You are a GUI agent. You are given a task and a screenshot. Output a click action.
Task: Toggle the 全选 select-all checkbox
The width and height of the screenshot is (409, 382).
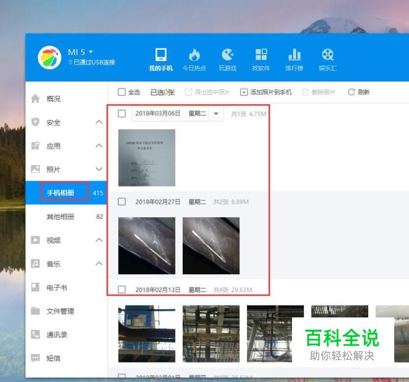(x=122, y=92)
